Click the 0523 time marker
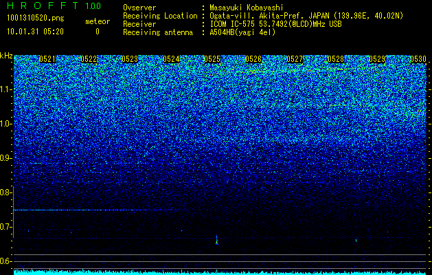Viewport: 432px width, 275px height. click(130, 59)
